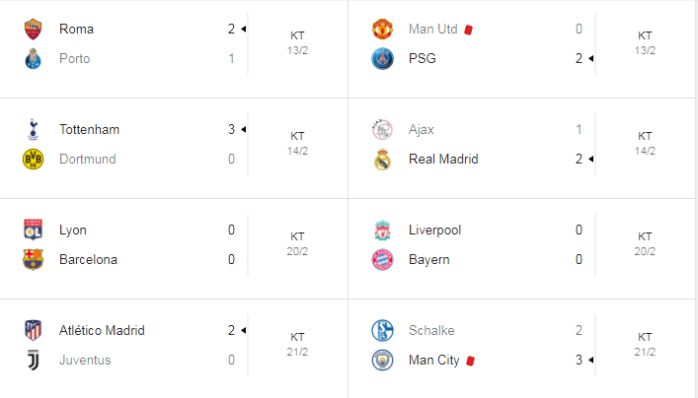Click the PSG club crest icon
Viewport: 698px width, 398px height.
click(382, 59)
